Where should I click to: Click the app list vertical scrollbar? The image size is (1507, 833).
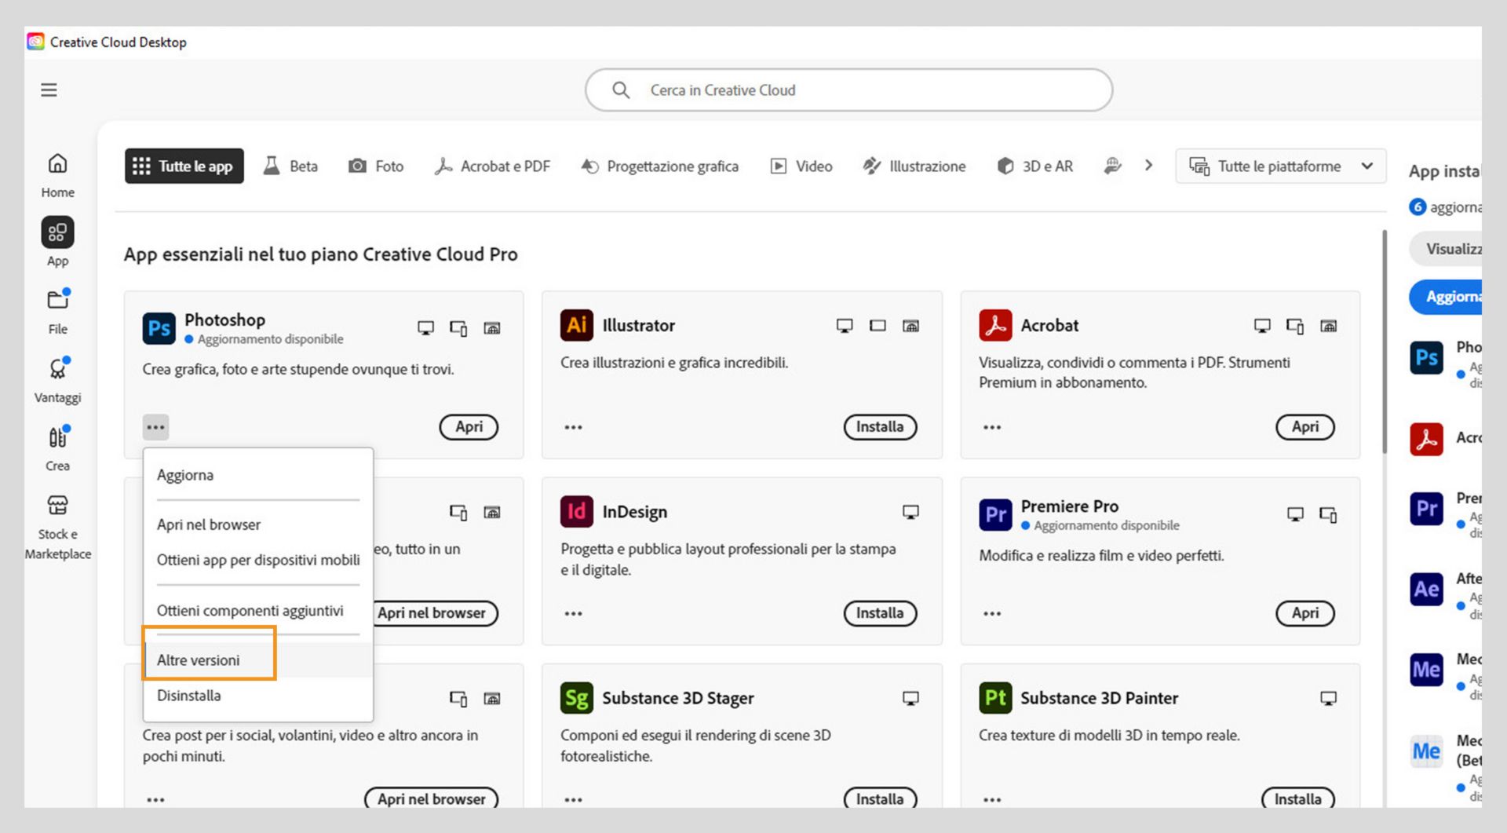pos(1384,342)
